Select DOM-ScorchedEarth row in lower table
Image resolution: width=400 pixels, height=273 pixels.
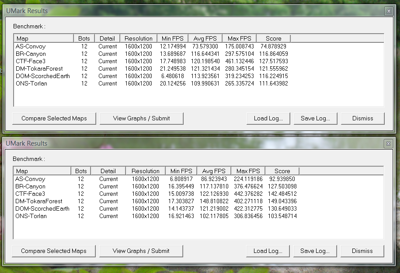156,208
